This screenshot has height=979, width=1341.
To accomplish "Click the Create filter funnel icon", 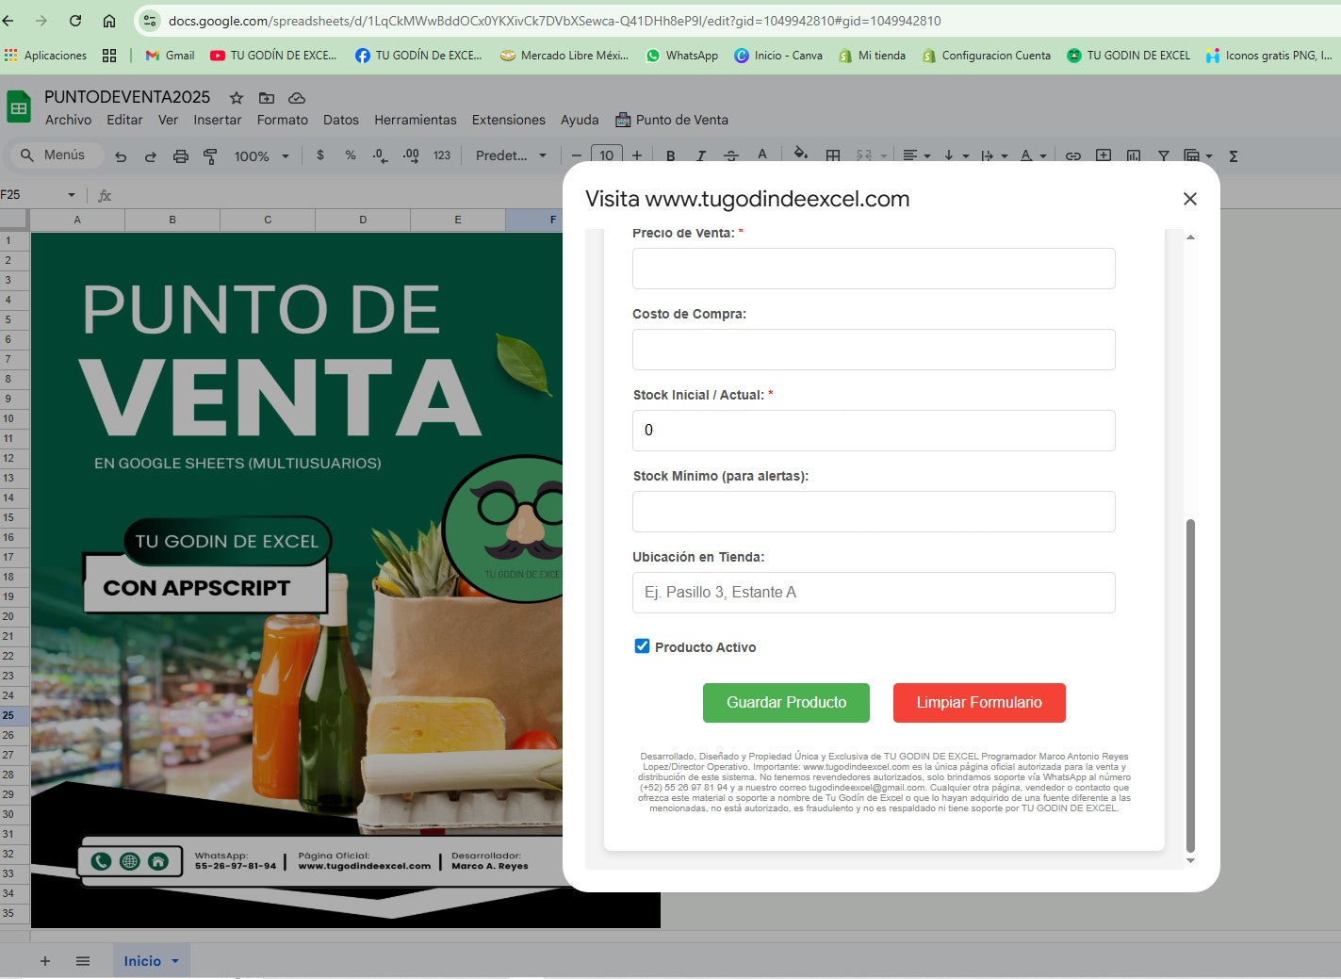I will (1164, 155).
